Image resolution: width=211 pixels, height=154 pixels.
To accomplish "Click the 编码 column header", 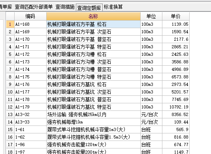I will pyautogui.click(x=30, y=16).
